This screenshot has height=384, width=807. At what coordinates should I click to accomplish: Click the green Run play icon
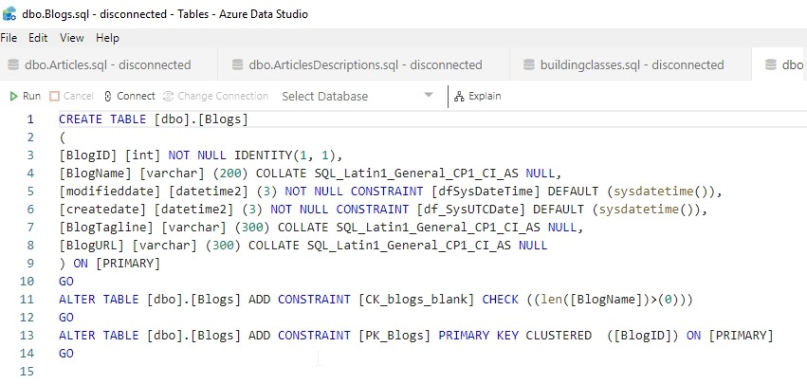13,96
